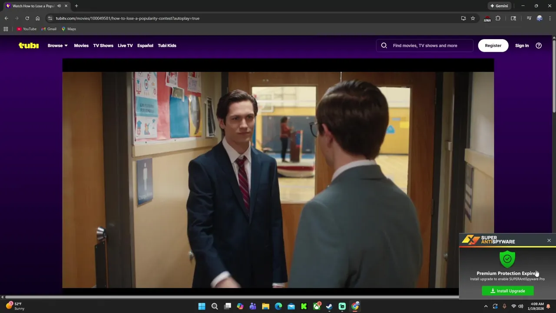This screenshot has height=313, width=556.
Task: Open a new browser tab
Action: pyautogui.click(x=76, y=6)
